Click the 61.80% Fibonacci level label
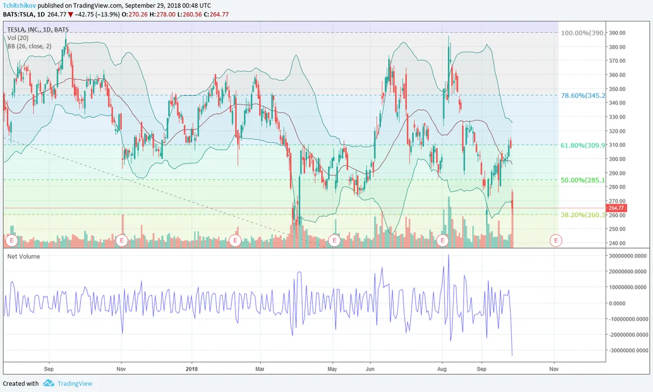This screenshot has width=653, height=392. (583, 145)
